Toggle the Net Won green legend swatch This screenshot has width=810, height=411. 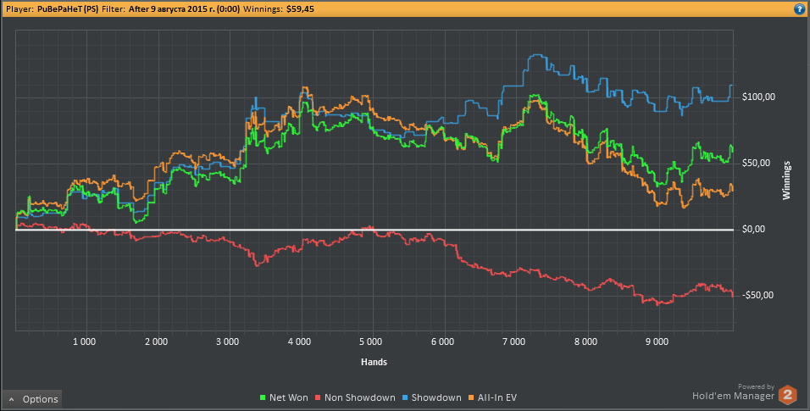[263, 397]
